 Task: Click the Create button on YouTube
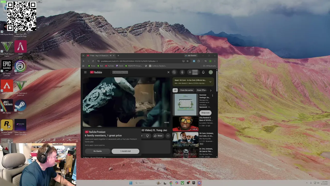point(193,72)
